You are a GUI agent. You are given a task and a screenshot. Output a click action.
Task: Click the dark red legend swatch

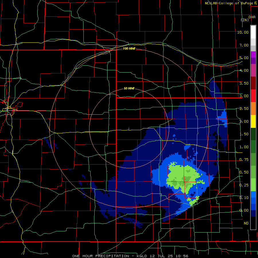coord(253,83)
